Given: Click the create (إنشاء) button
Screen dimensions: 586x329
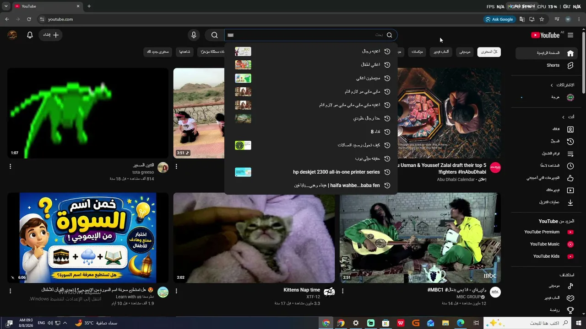Looking at the screenshot, I should tap(51, 35).
